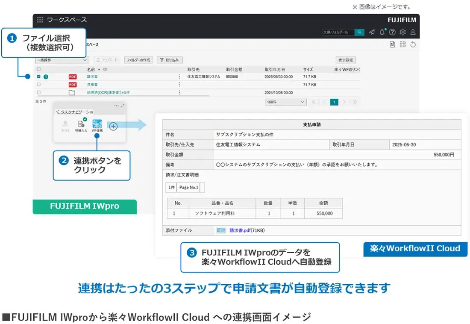Open the paper plane send icon
470x324 pixels.
point(372,32)
